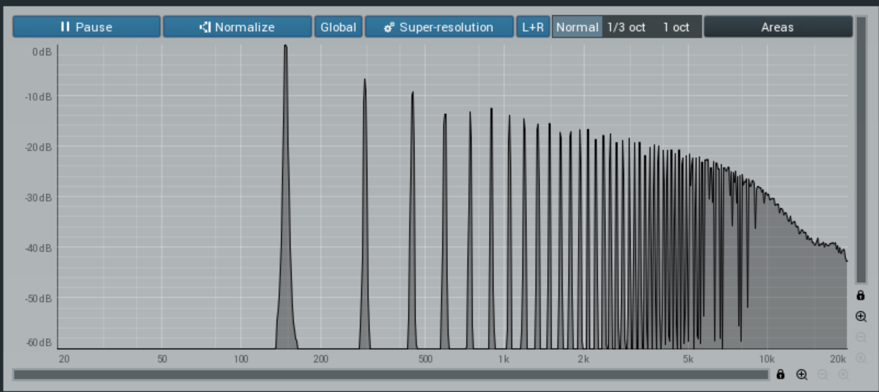Switch to 1/3 oct resolution
This screenshot has height=392, width=879.
(626, 27)
